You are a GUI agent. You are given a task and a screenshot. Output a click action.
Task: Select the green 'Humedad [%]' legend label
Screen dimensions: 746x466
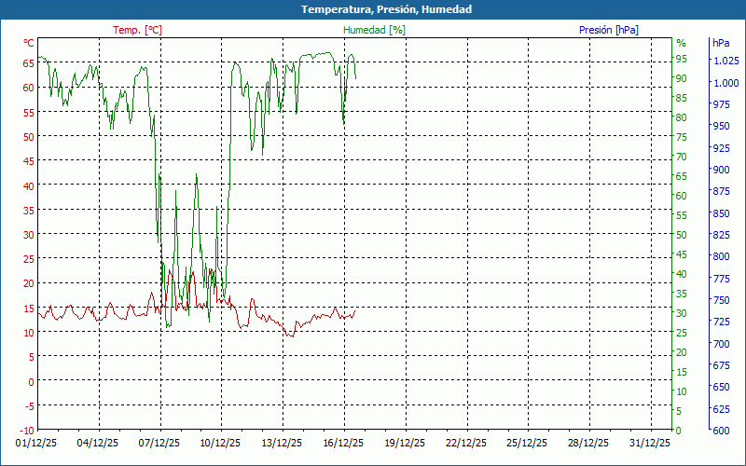point(375,30)
